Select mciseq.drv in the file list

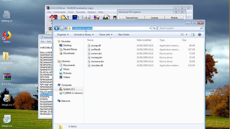97,57
